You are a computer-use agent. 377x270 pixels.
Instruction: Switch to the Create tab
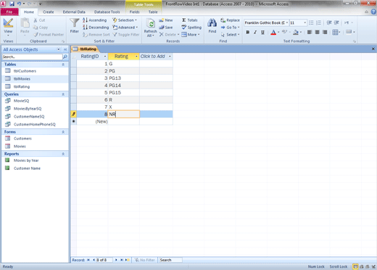[49, 12]
